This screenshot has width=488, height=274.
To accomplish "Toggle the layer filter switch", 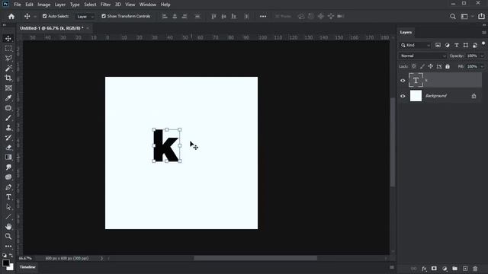I will click(x=483, y=43).
